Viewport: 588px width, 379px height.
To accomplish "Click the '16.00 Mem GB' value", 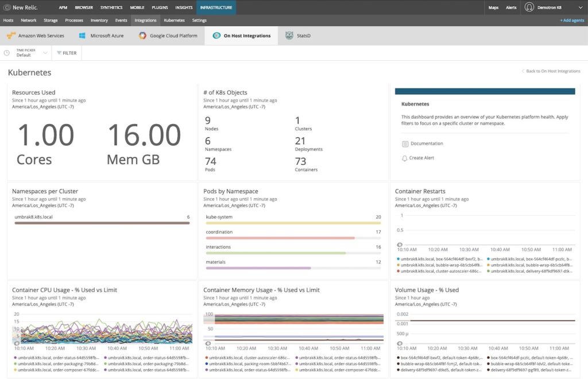I will [144, 144].
